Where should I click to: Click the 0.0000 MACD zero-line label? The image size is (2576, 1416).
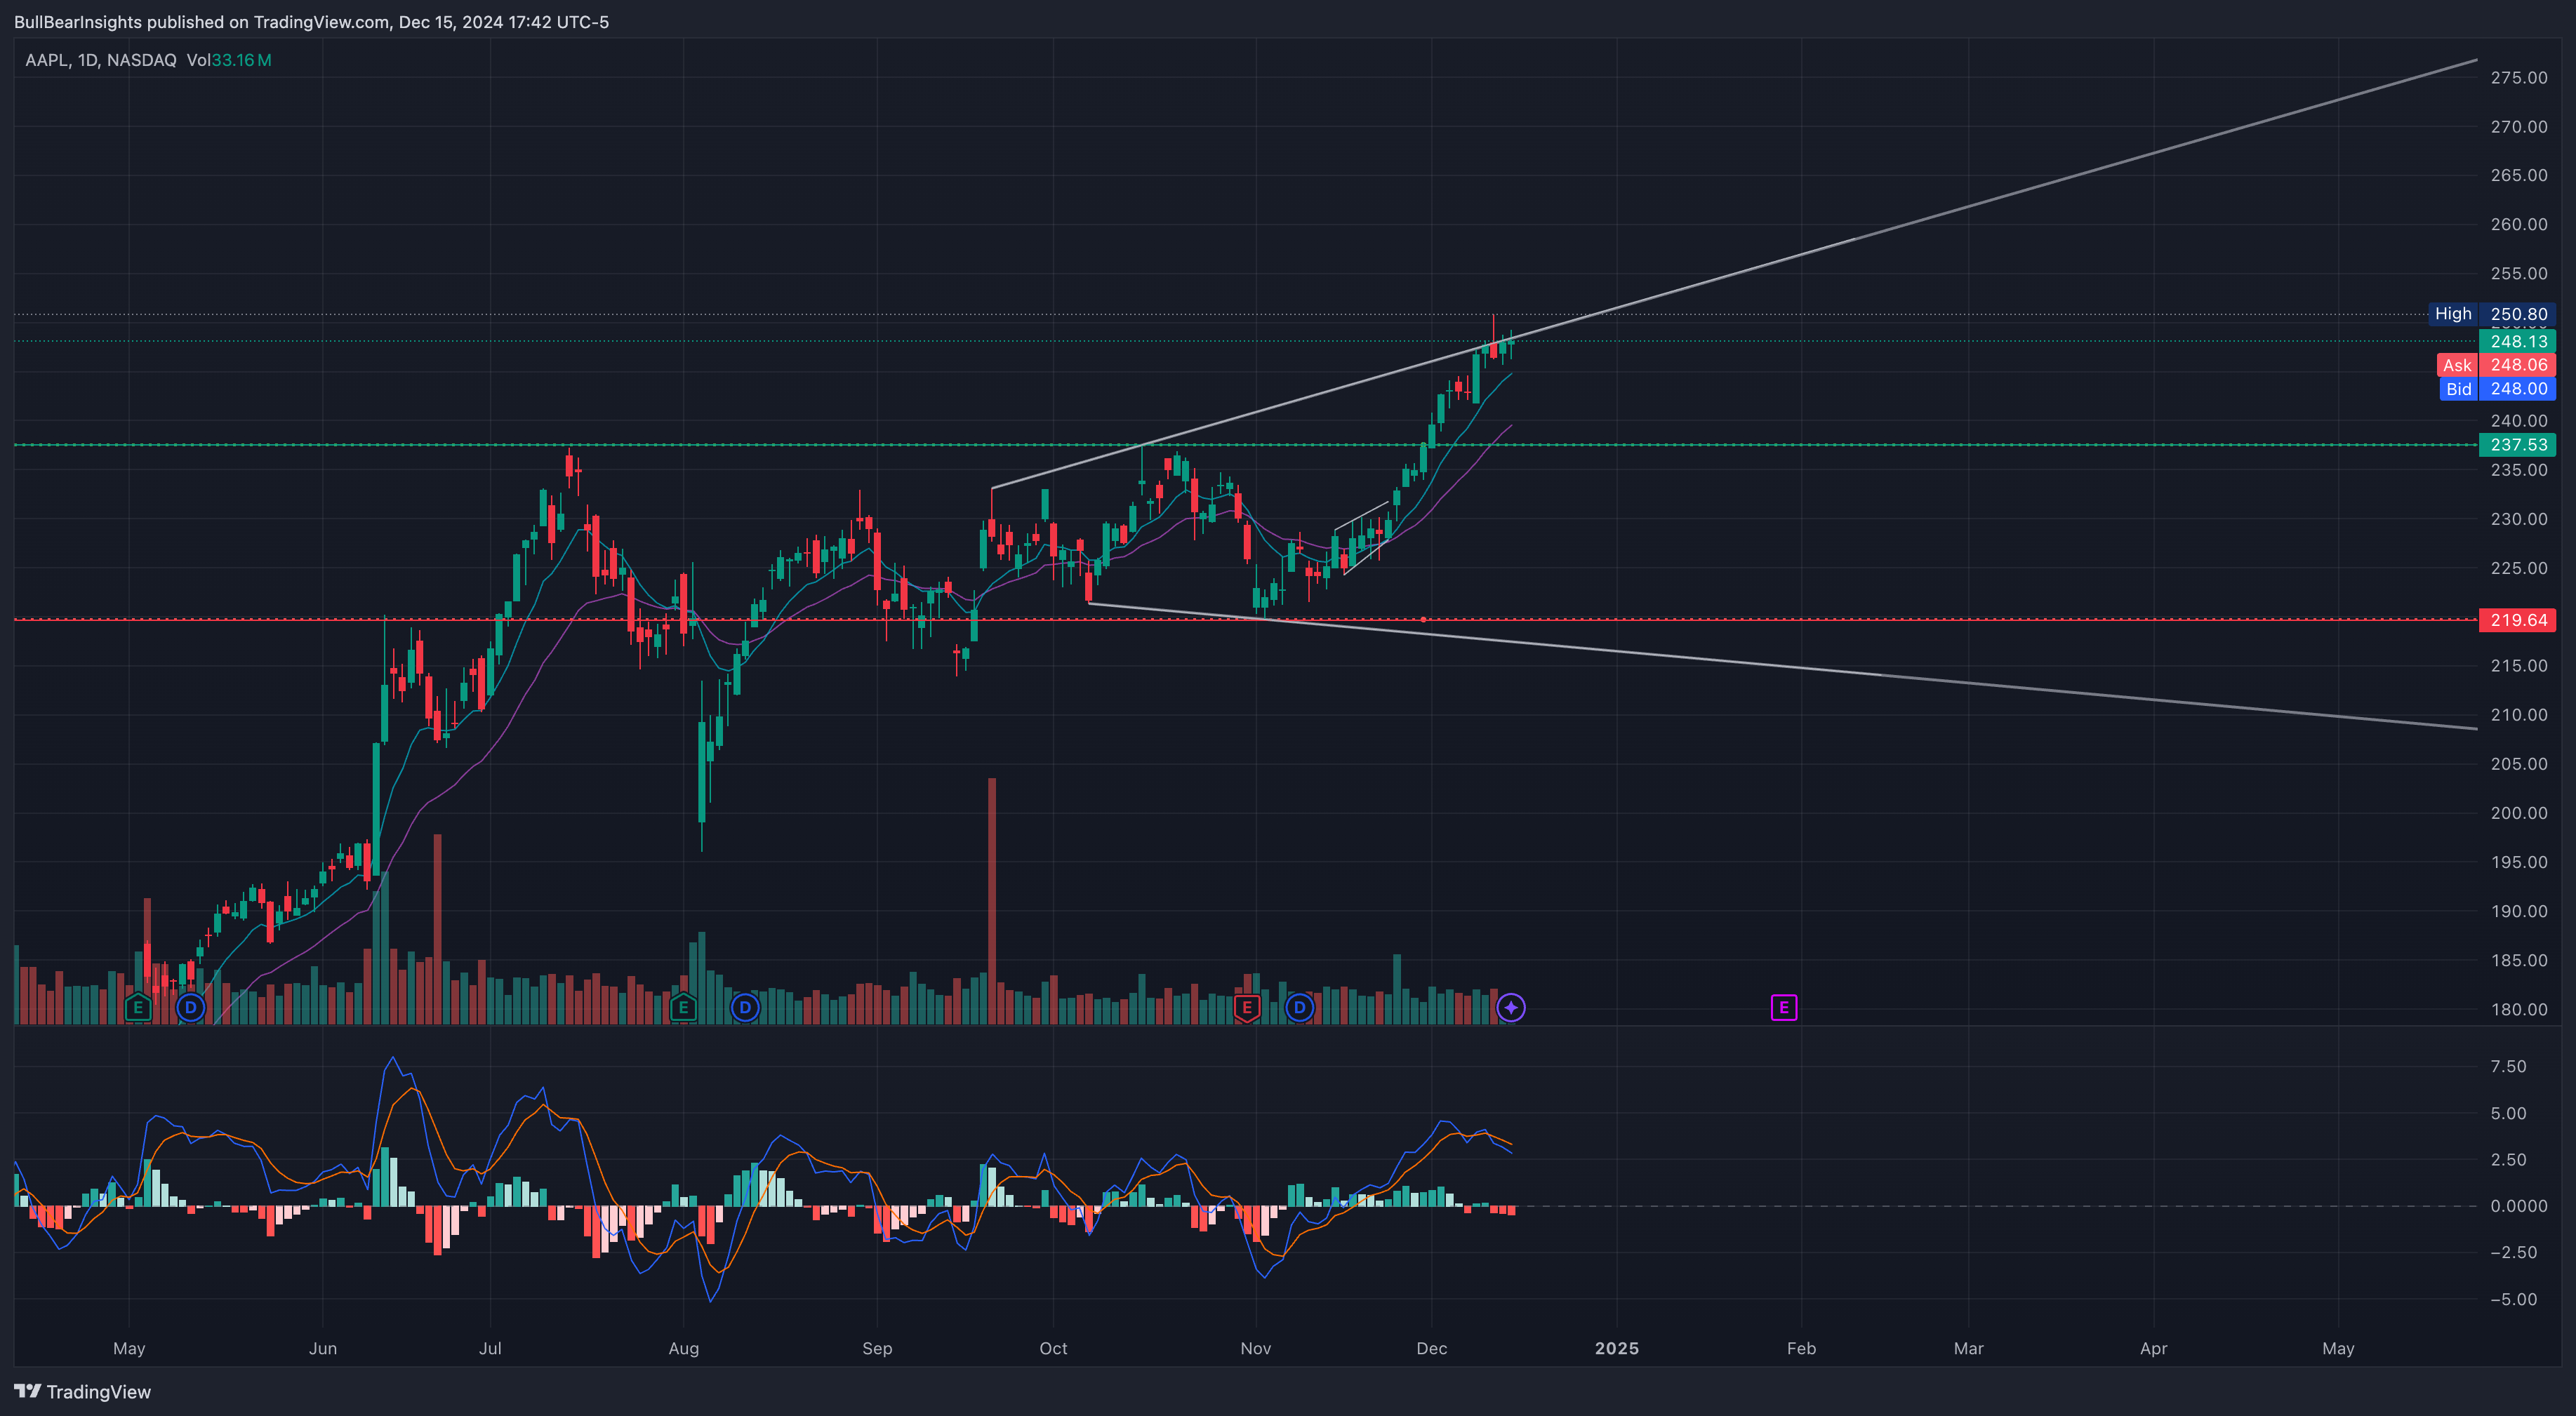(x=2519, y=1206)
